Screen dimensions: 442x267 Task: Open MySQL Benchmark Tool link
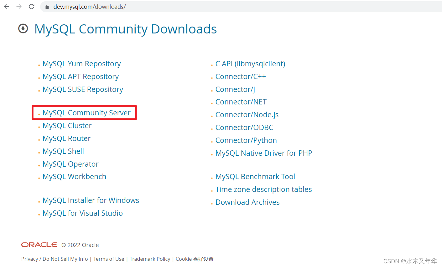[x=255, y=177]
